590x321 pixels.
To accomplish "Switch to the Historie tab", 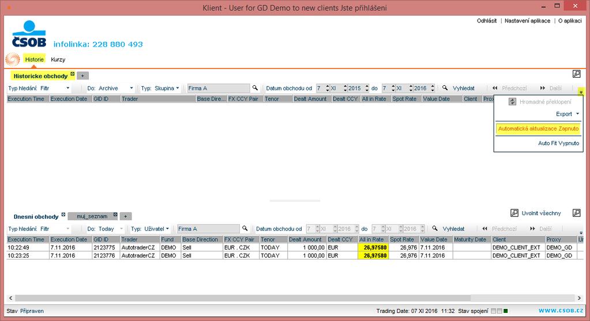I will pos(34,59).
